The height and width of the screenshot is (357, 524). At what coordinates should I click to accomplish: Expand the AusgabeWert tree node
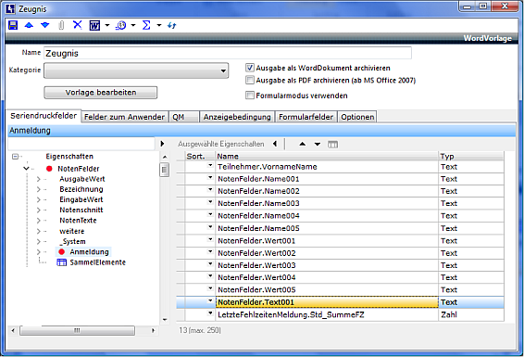click(39, 179)
